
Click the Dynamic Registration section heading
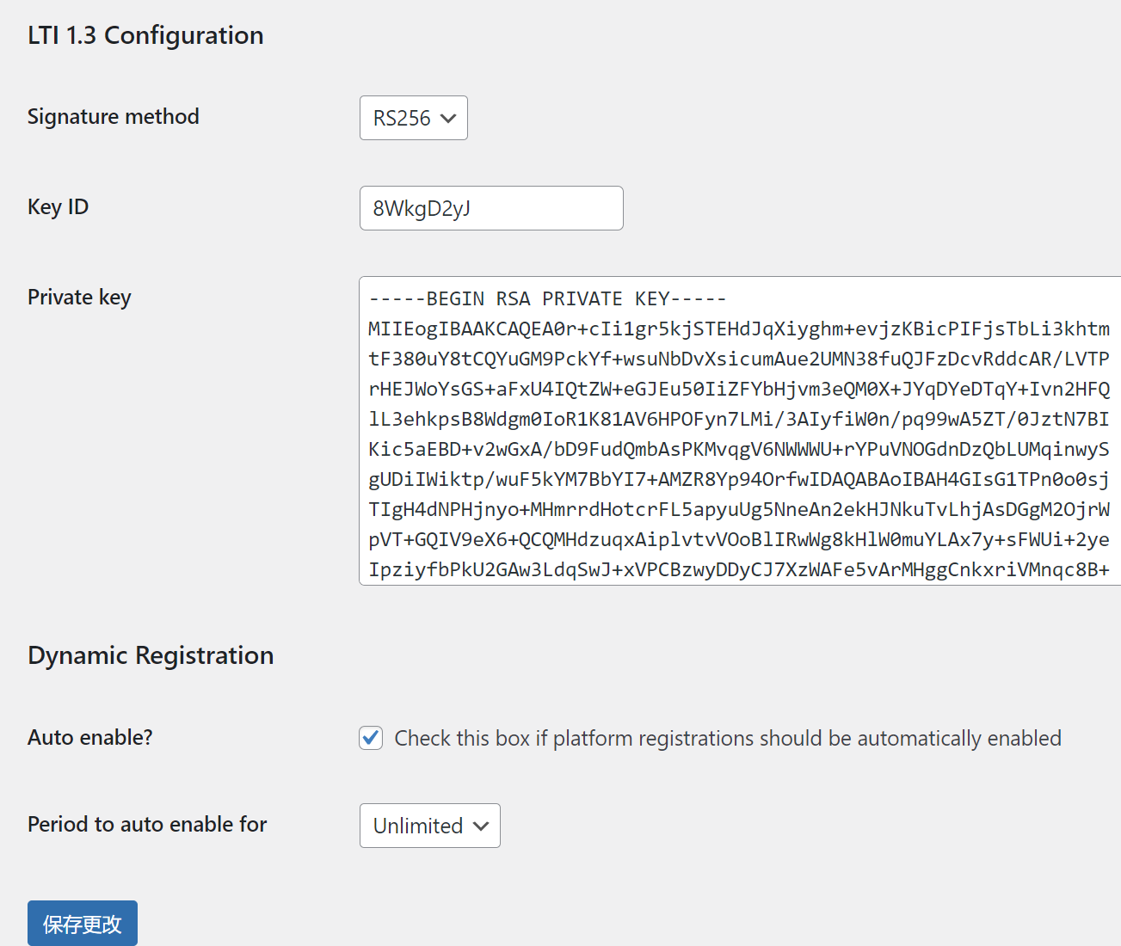pos(151,655)
